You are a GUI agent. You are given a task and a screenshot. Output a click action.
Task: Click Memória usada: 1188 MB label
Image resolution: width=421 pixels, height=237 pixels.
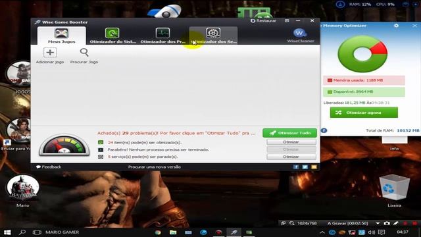coord(364,80)
